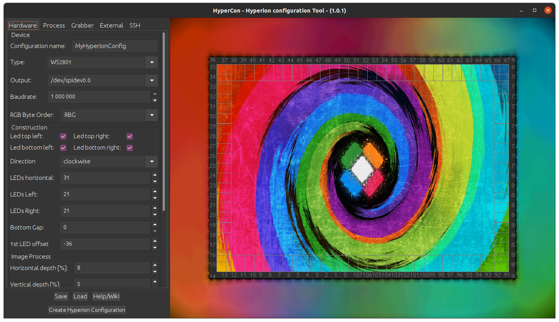The image size is (559, 322).
Task: Decrease Horizontal depth with down arrow
Action: (155, 271)
